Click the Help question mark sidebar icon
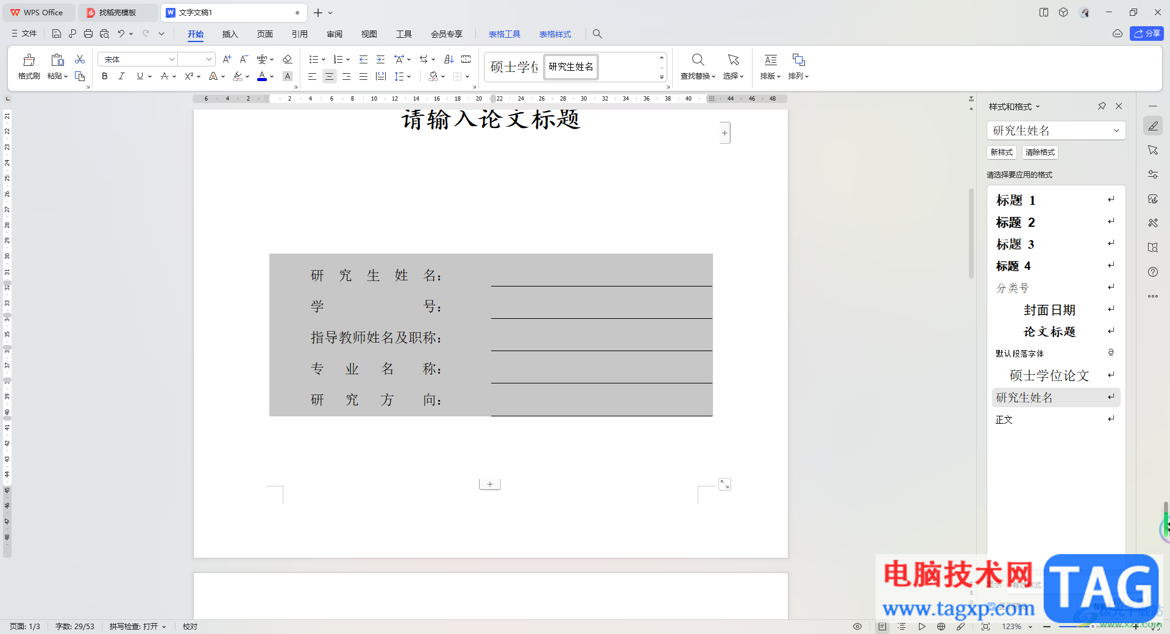Image resolution: width=1170 pixels, height=634 pixels. pos(1153,272)
